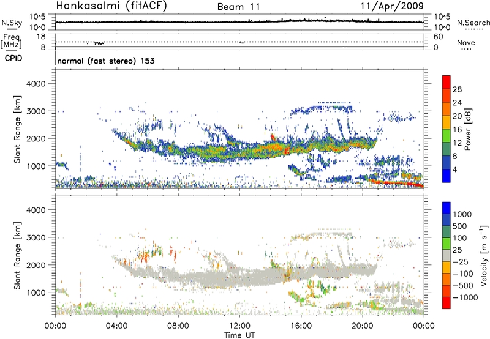Click the red bottom segment of velocity colorbar
Viewport: 490px width, 339px height.
click(x=447, y=303)
